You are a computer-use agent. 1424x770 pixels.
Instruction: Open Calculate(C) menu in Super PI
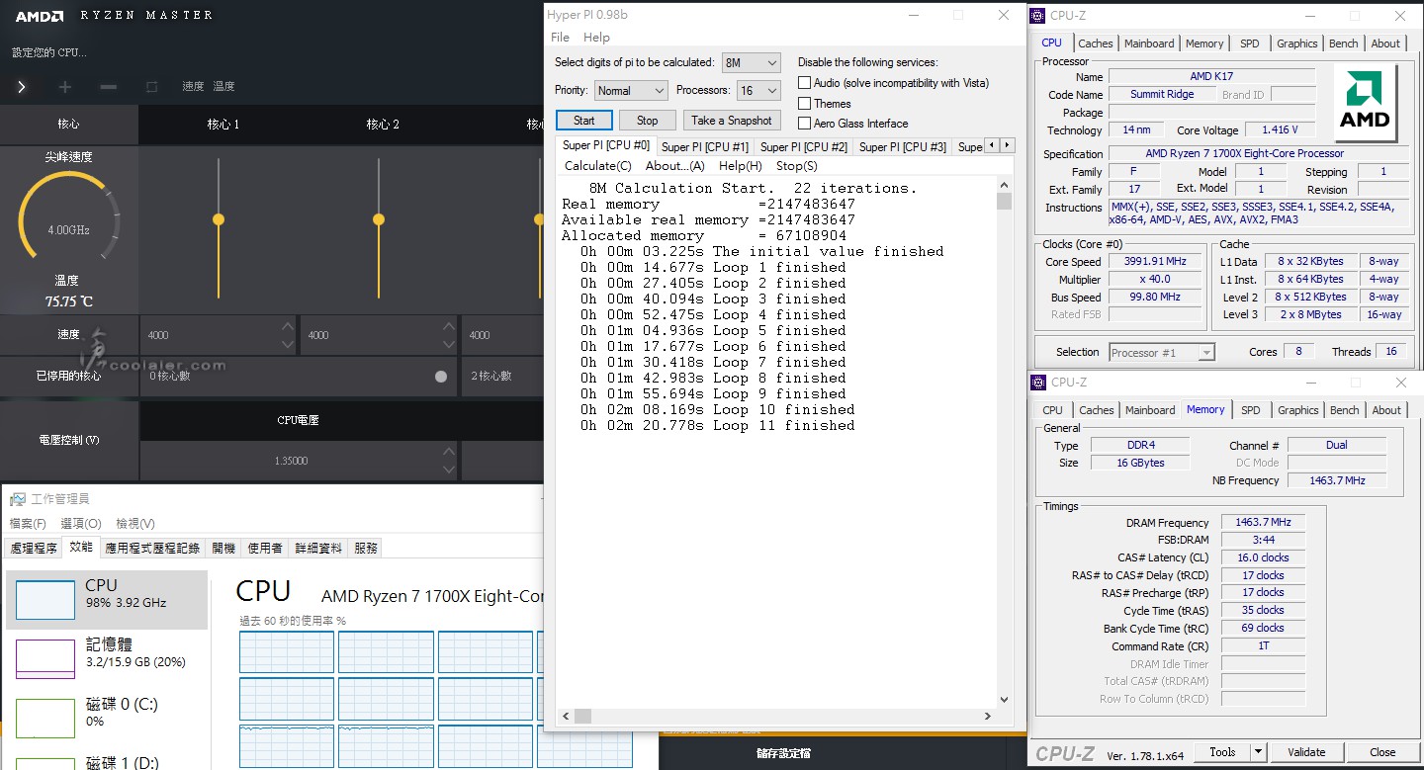(597, 166)
